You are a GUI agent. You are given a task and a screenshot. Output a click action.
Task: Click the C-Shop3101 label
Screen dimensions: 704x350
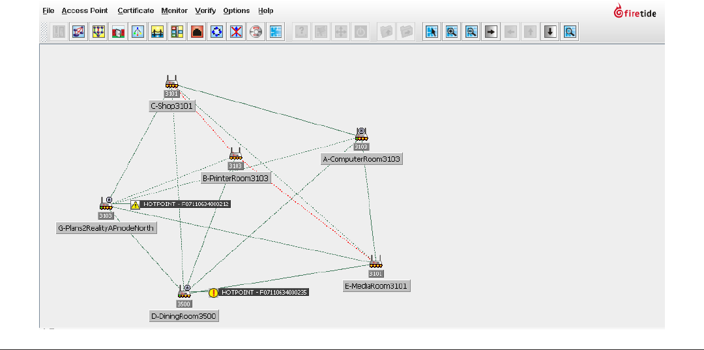click(172, 106)
